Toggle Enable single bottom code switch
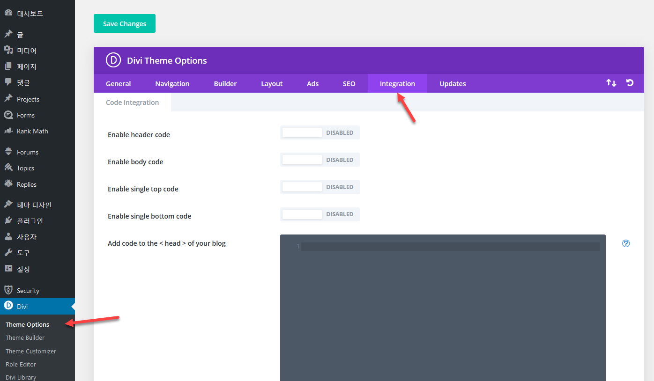Screen dimensions: 654x381 [320, 214]
